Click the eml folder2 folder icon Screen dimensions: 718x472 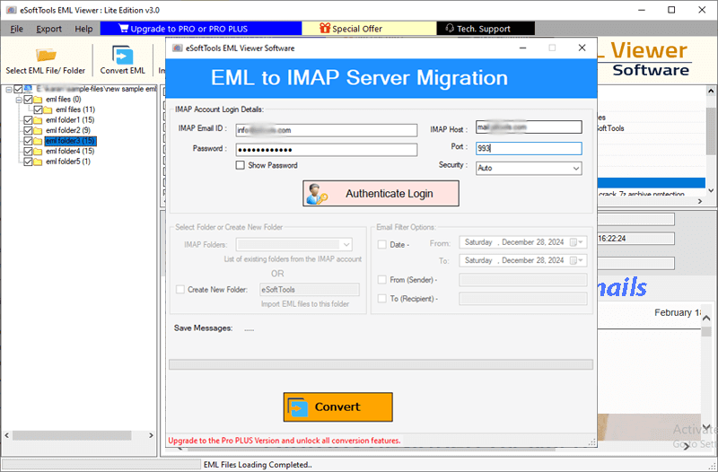click(38, 130)
